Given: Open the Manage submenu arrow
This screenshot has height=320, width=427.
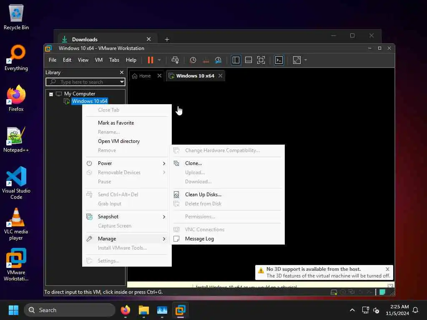Looking at the screenshot, I should tap(164, 239).
